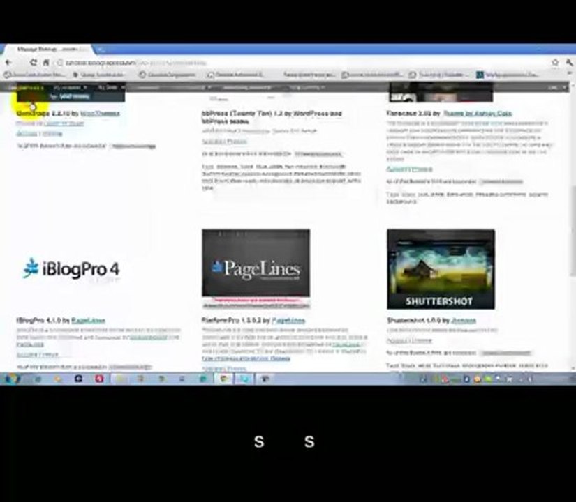Bookmark this page with the star icon
Image resolution: width=576 pixels, height=502 pixels.
pyautogui.click(x=555, y=62)
